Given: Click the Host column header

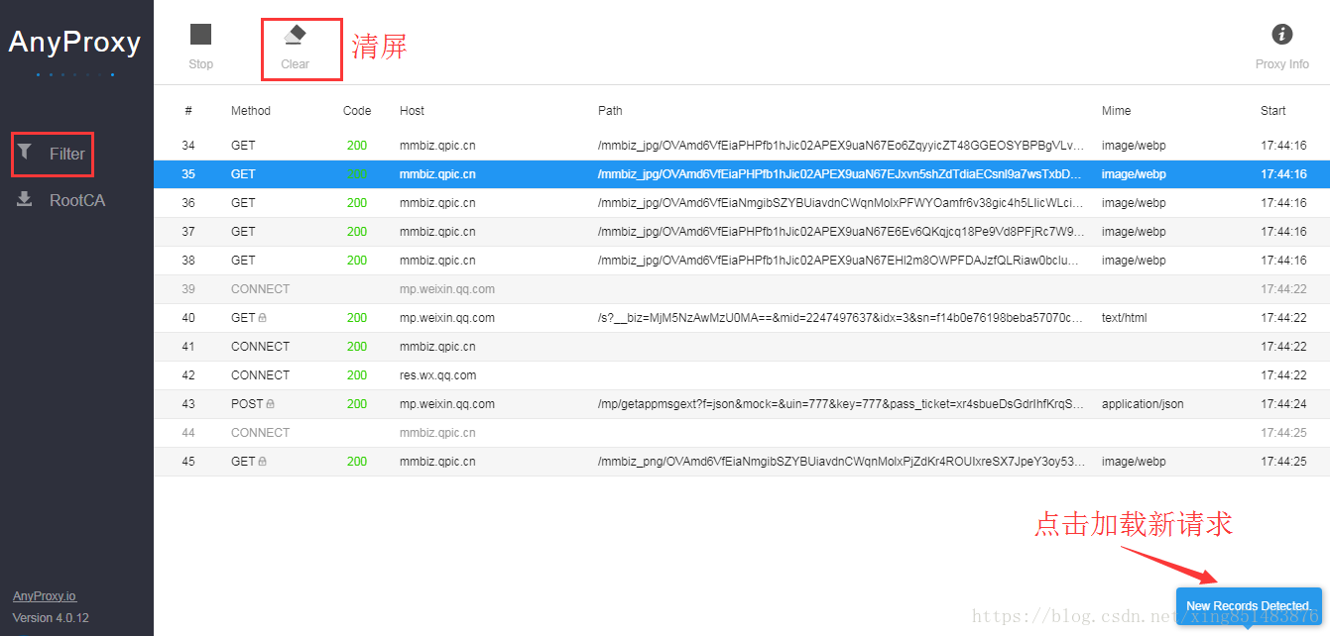Looking at the screenshot, I should pos(412,111).
